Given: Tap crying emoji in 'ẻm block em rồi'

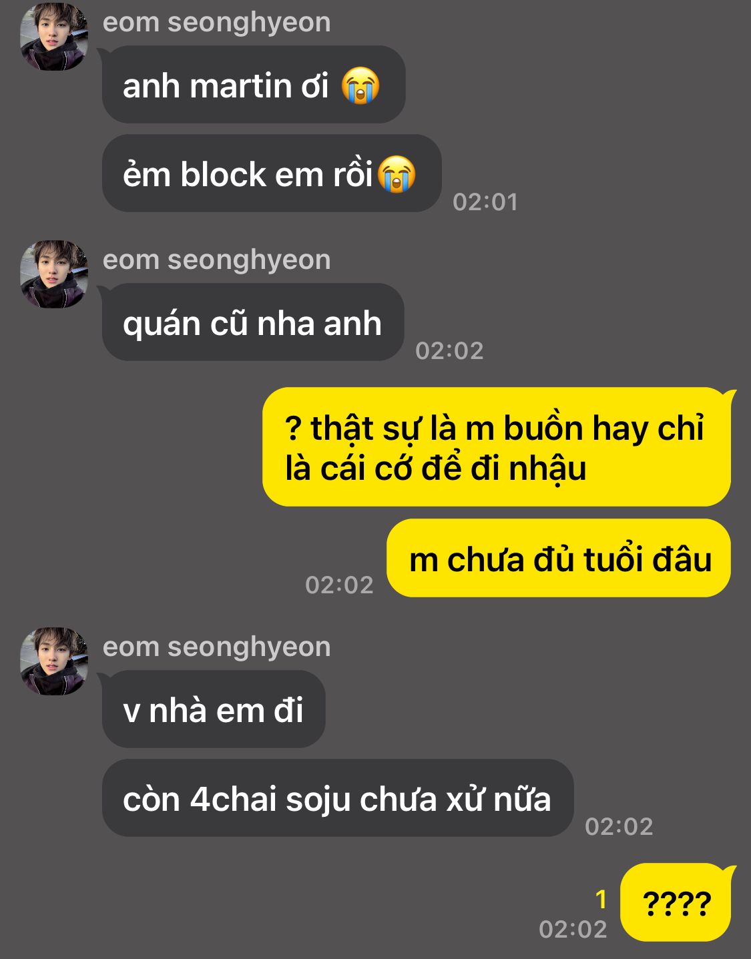Looking at the screenshot, I should click(x=397, y=174).
